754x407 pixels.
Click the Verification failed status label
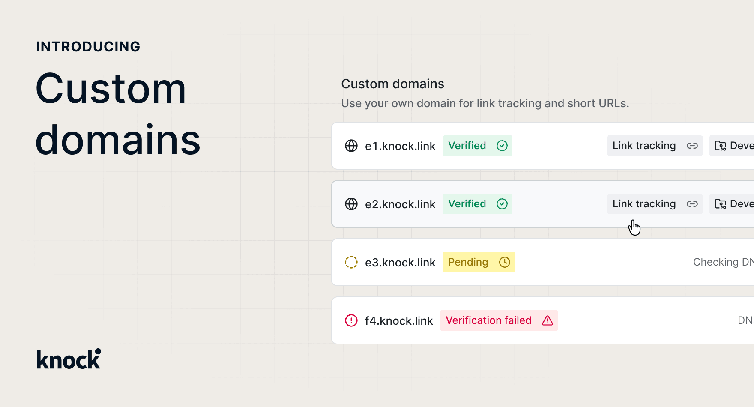(x=488, y=320)
